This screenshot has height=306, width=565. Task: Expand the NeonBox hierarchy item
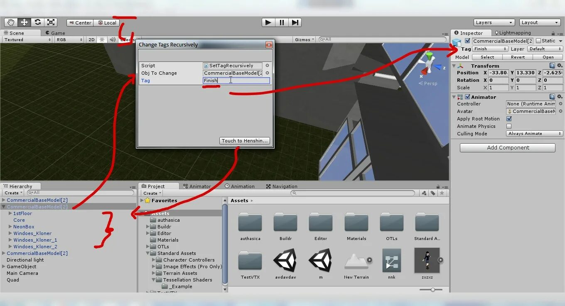(x=10, y=227)
